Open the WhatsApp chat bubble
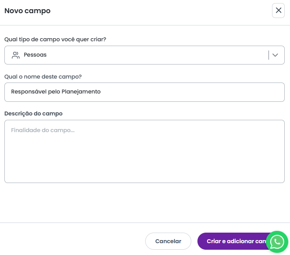 (x=277, y=241)
